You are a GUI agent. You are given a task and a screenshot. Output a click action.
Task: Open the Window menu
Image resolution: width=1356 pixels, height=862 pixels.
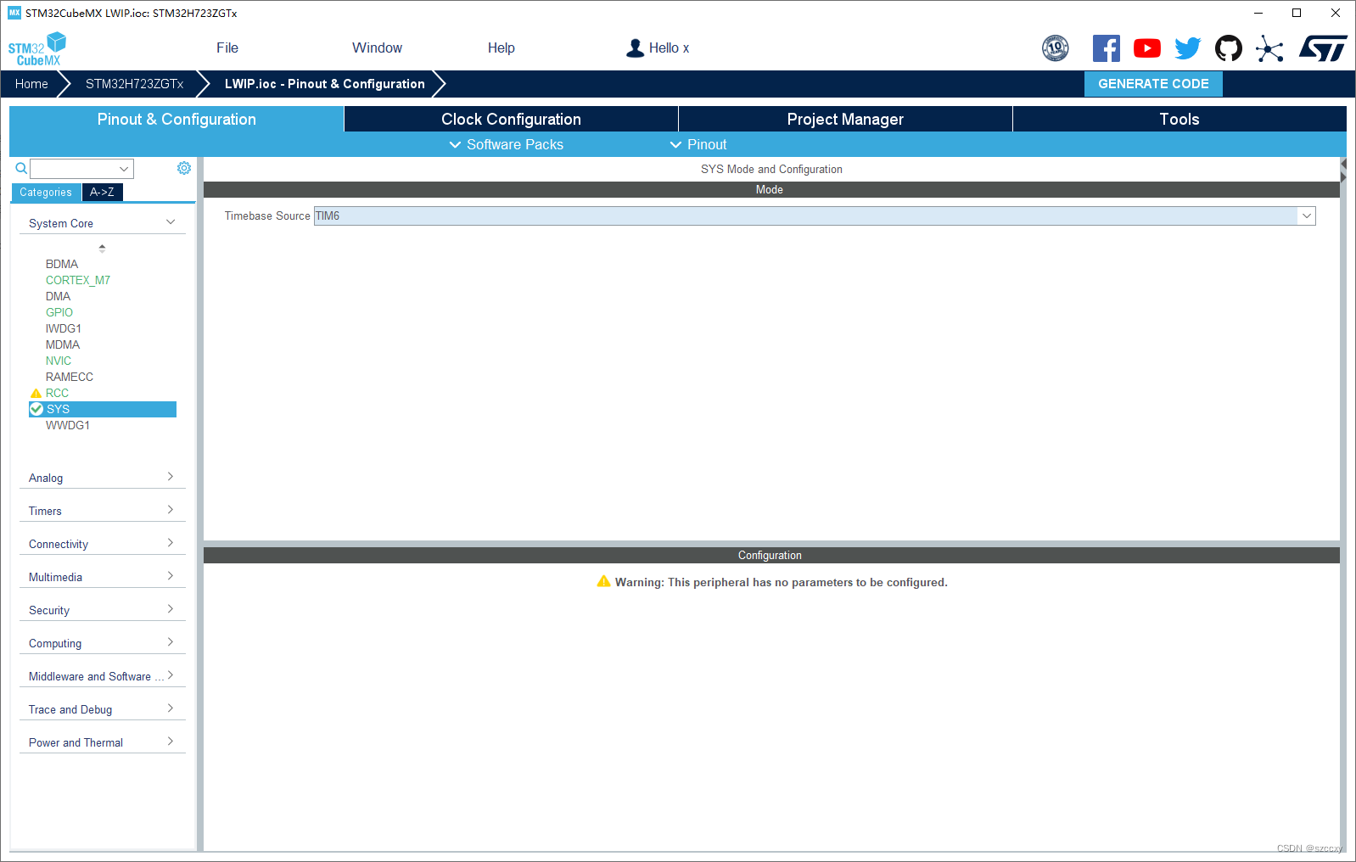click(x=378, y=48)
